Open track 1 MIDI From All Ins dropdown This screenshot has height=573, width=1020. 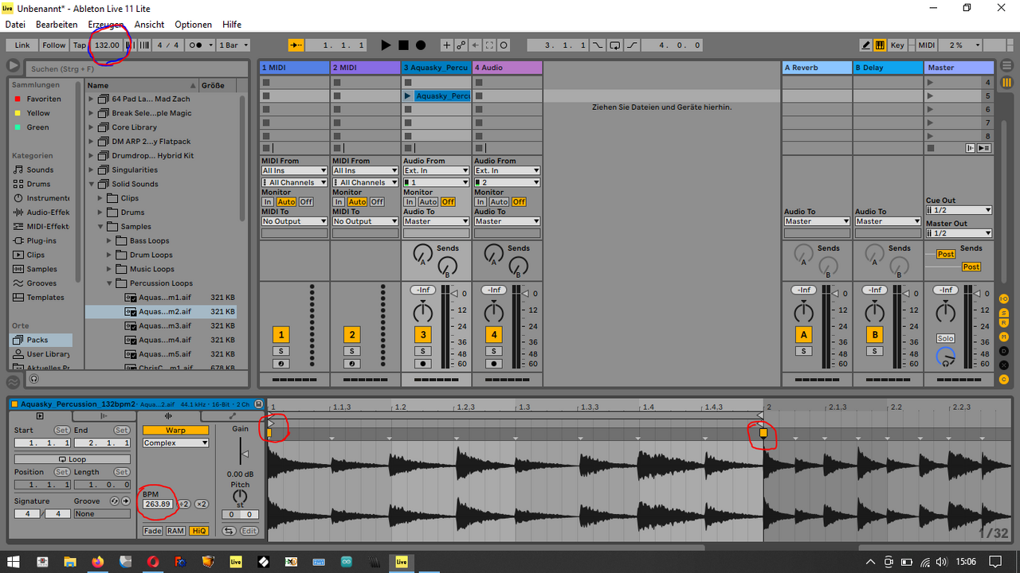pyautogui.click(x=294, y=170)
